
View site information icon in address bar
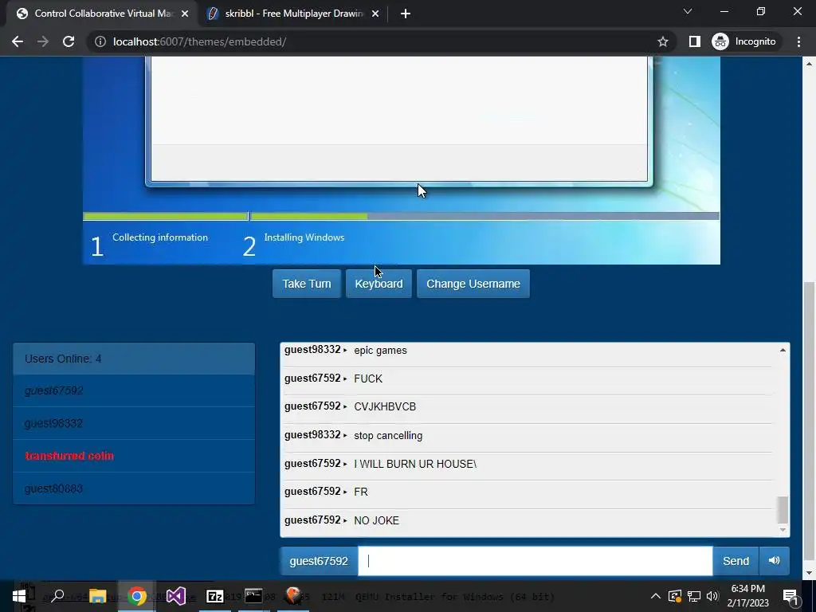[x=100, y=41]
